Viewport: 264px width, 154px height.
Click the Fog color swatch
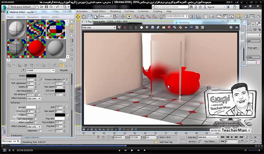60,119
